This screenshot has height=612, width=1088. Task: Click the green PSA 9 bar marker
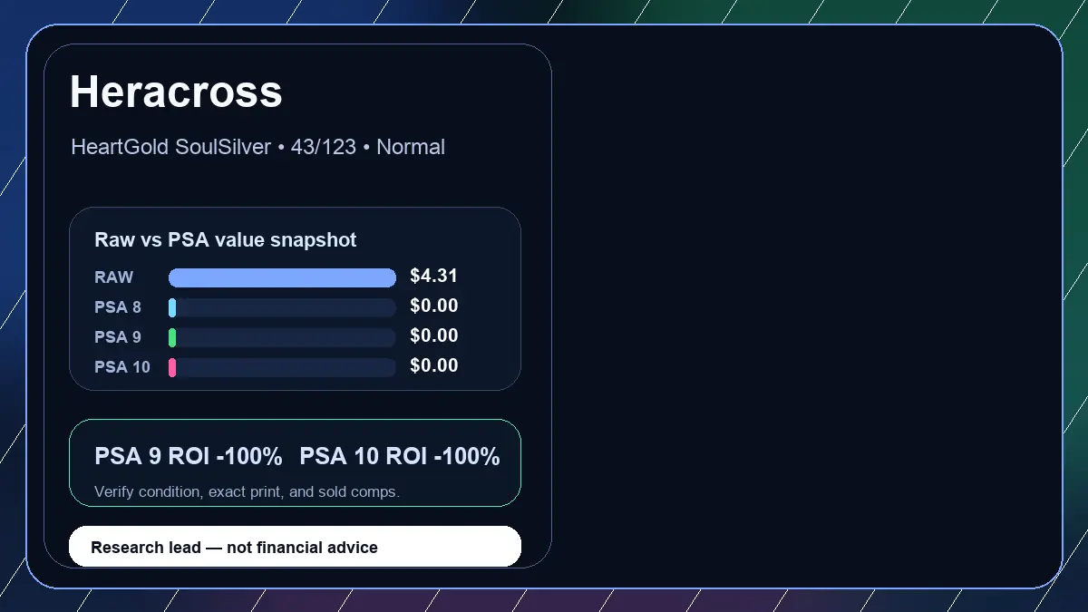point(172,337)
